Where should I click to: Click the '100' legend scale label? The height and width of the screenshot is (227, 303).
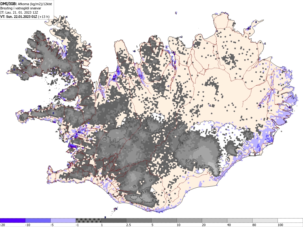[x=280, y=225]
